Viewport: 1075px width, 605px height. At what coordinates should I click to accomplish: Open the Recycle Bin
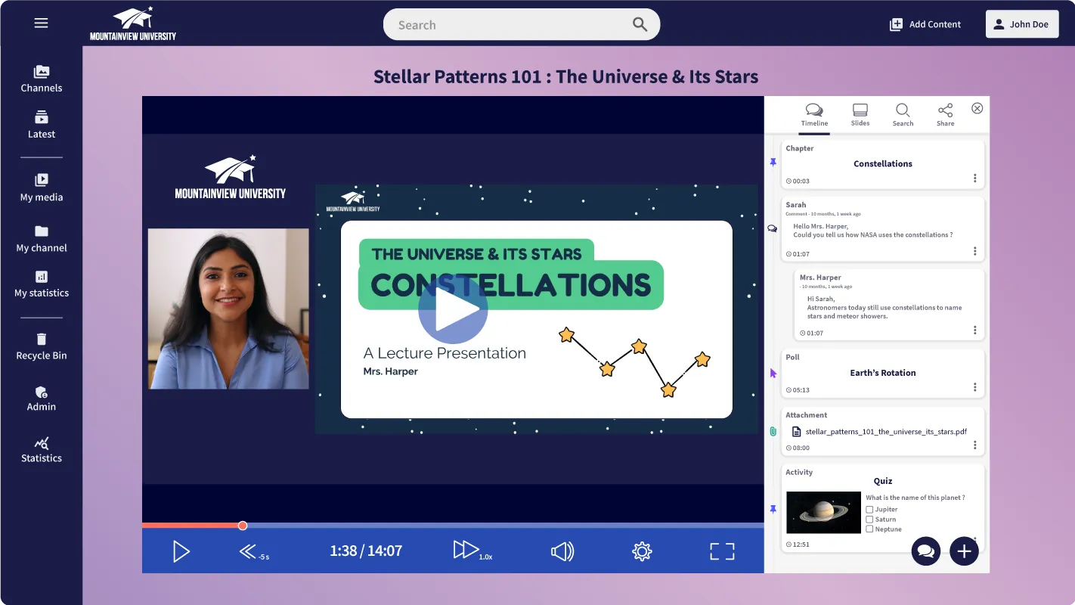42,346
